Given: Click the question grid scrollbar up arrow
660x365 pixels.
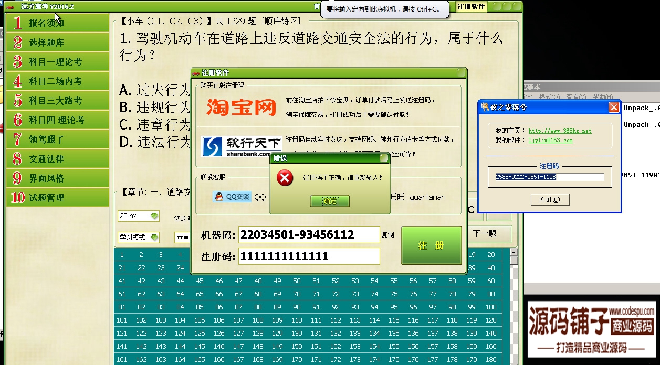Looking at the screenshot, I should 514,253.
